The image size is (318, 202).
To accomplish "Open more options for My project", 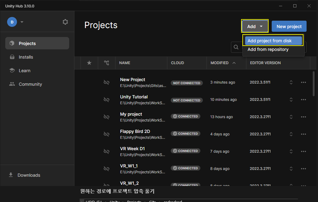I will click(x=303, y=117).
